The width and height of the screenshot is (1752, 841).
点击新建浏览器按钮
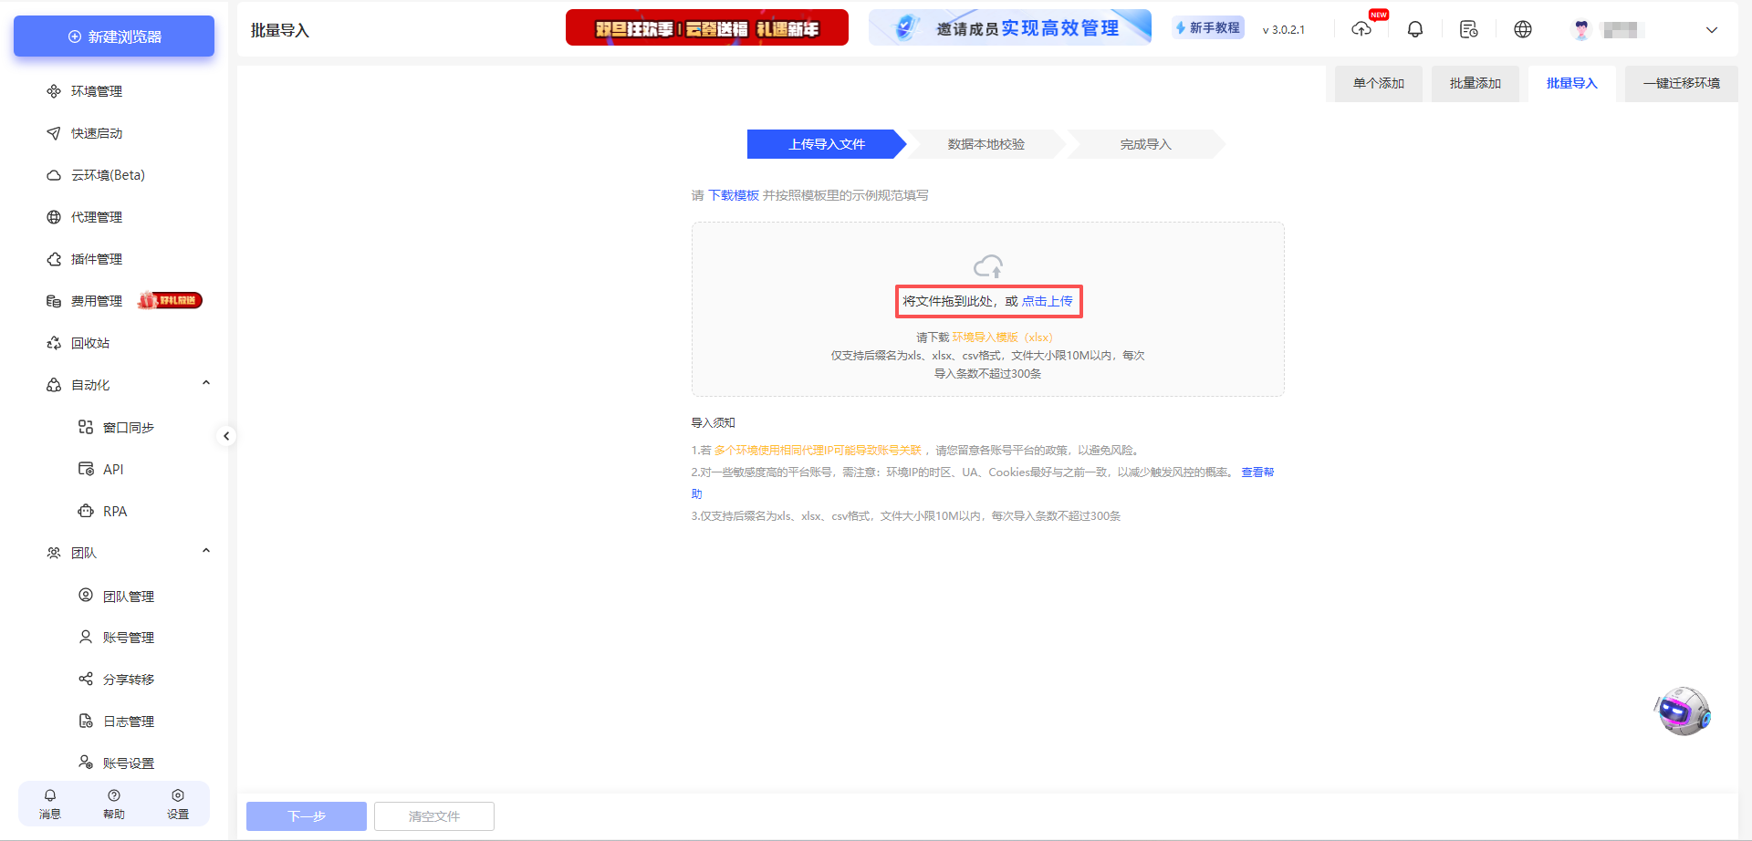click(113, 36)
